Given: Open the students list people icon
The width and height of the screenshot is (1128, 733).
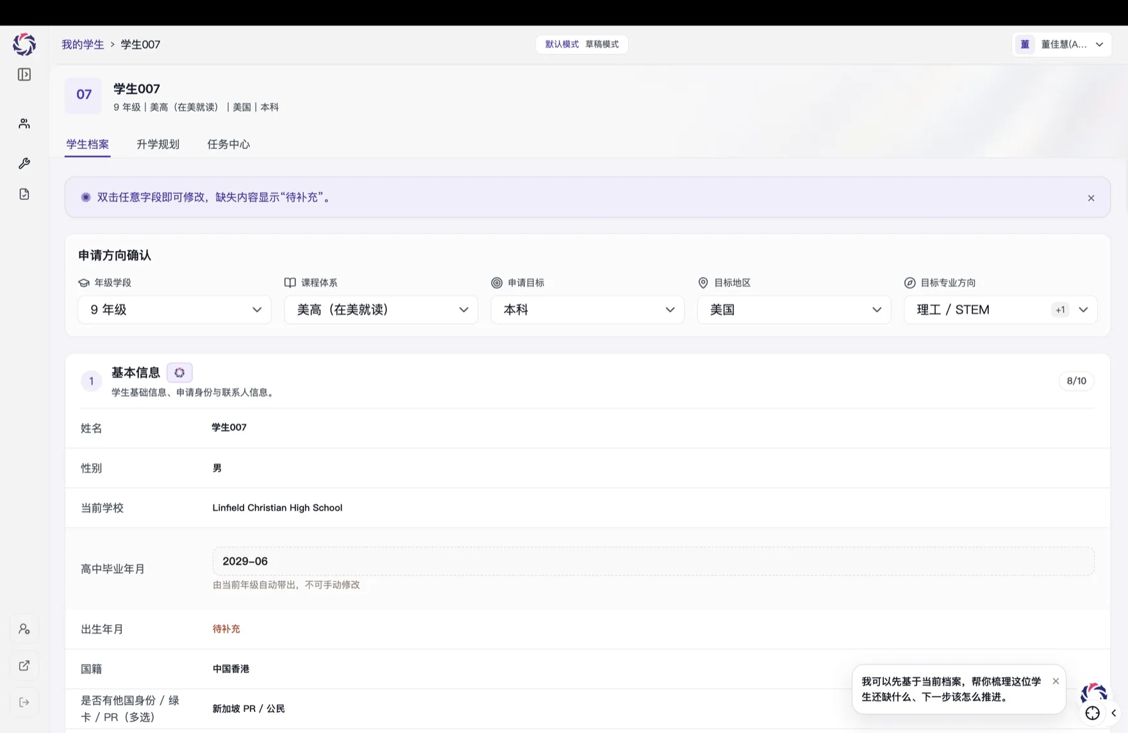Looking at the screenshot, I should pos(24,124).
